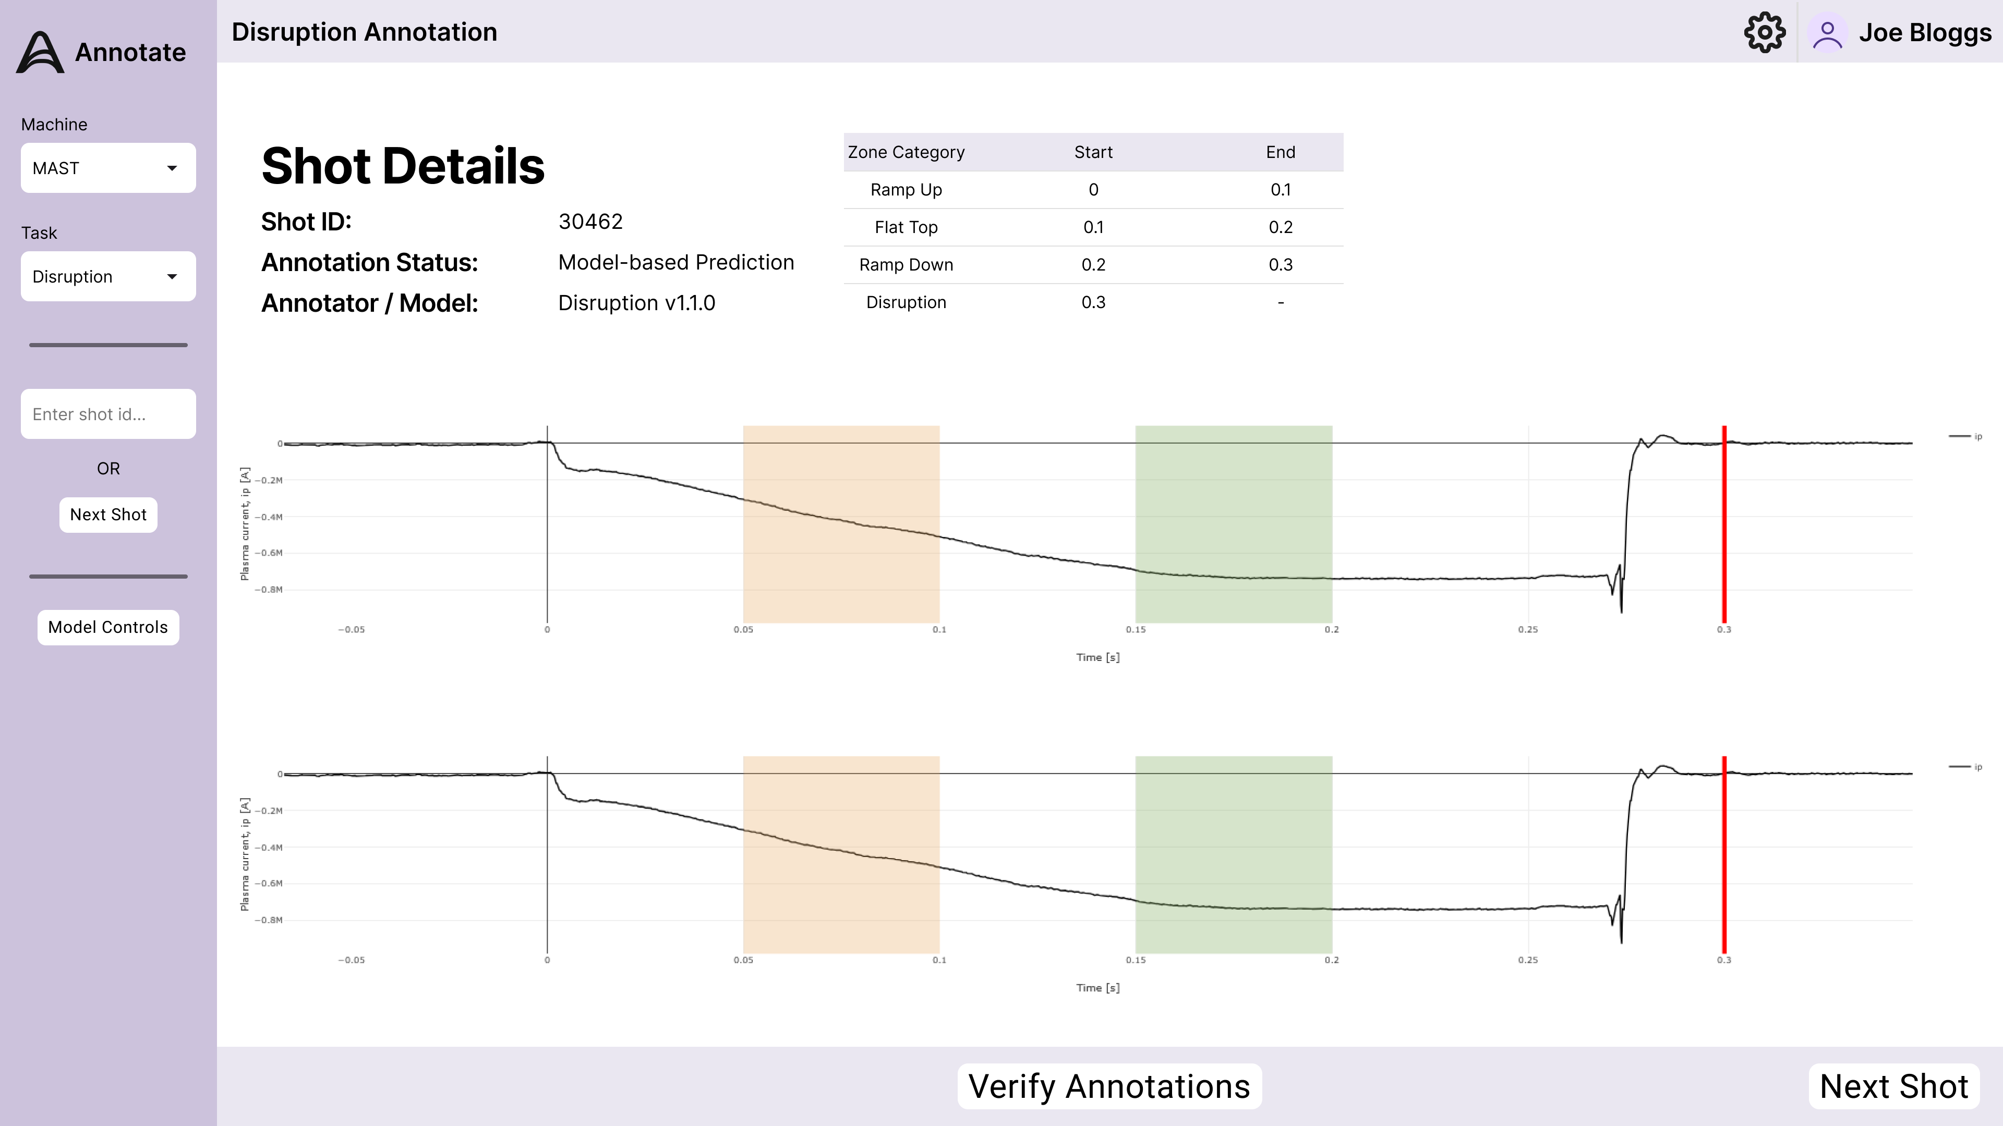2003x1126 pixels.
Task: Expand the Disruption task dropdown
Action: (x=108, y=277)
